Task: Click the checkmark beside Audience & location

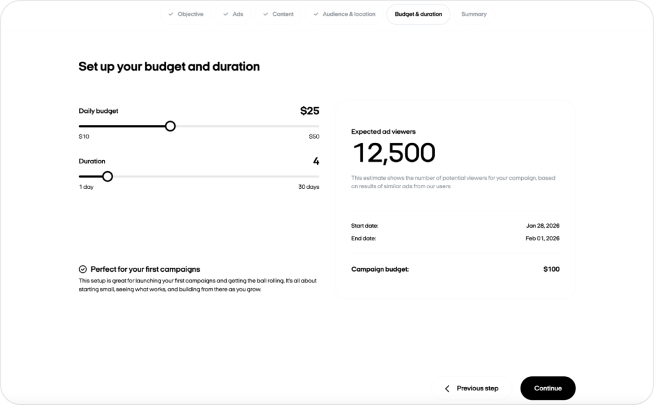Action: [x=315, y=13]
